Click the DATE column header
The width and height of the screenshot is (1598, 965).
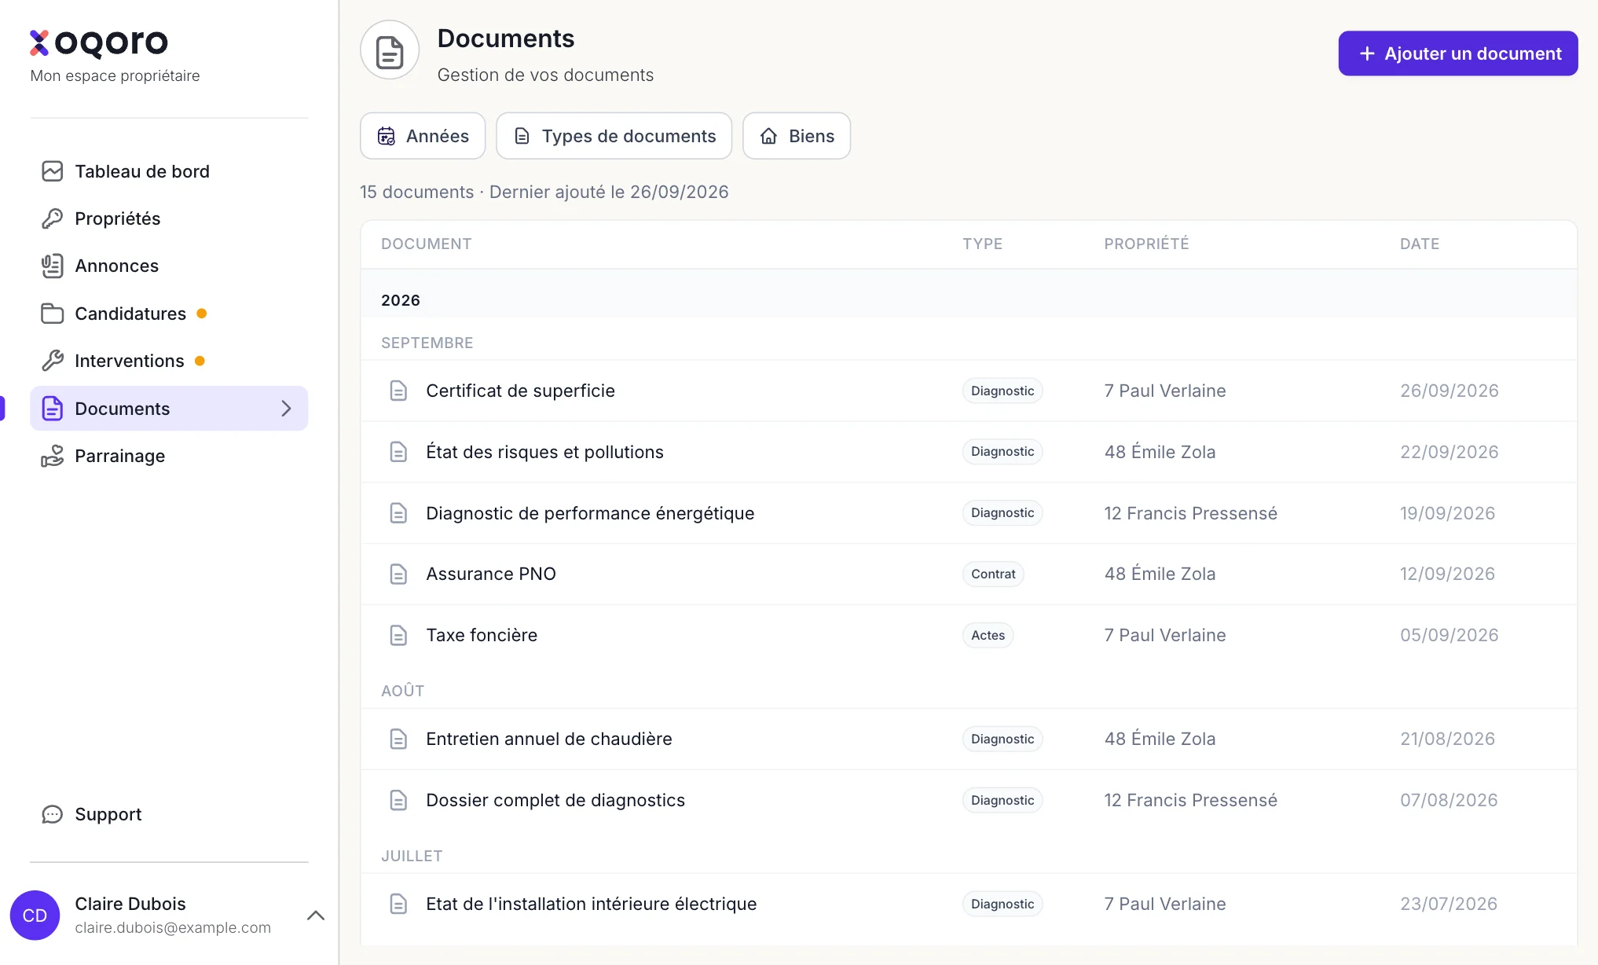pyautogui.click(x=1420, y=244)
